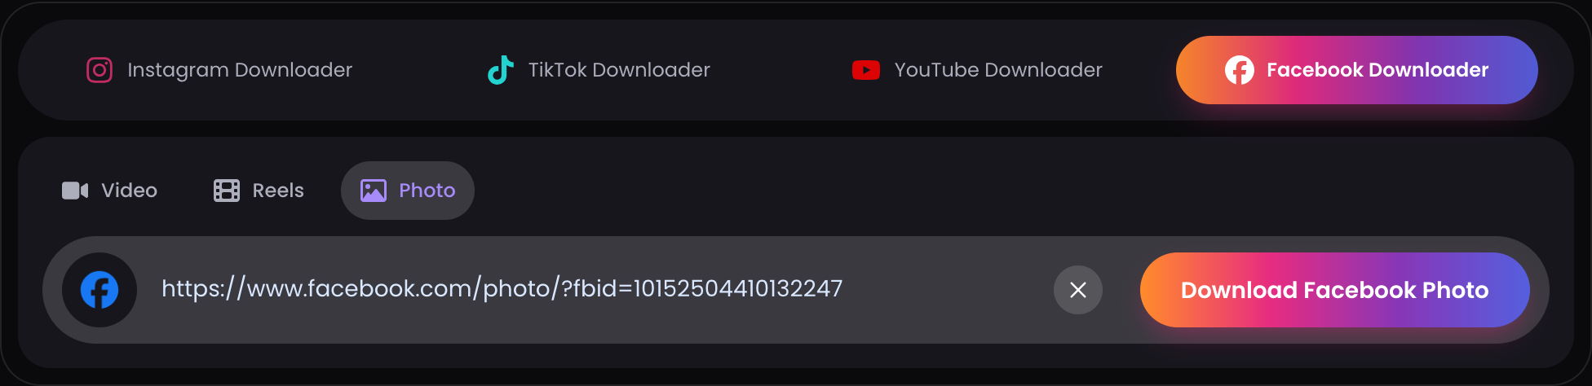This screenshot has width=1592, height=386.
Task: Click the fbid number in the URL
Action: (738, 288)
